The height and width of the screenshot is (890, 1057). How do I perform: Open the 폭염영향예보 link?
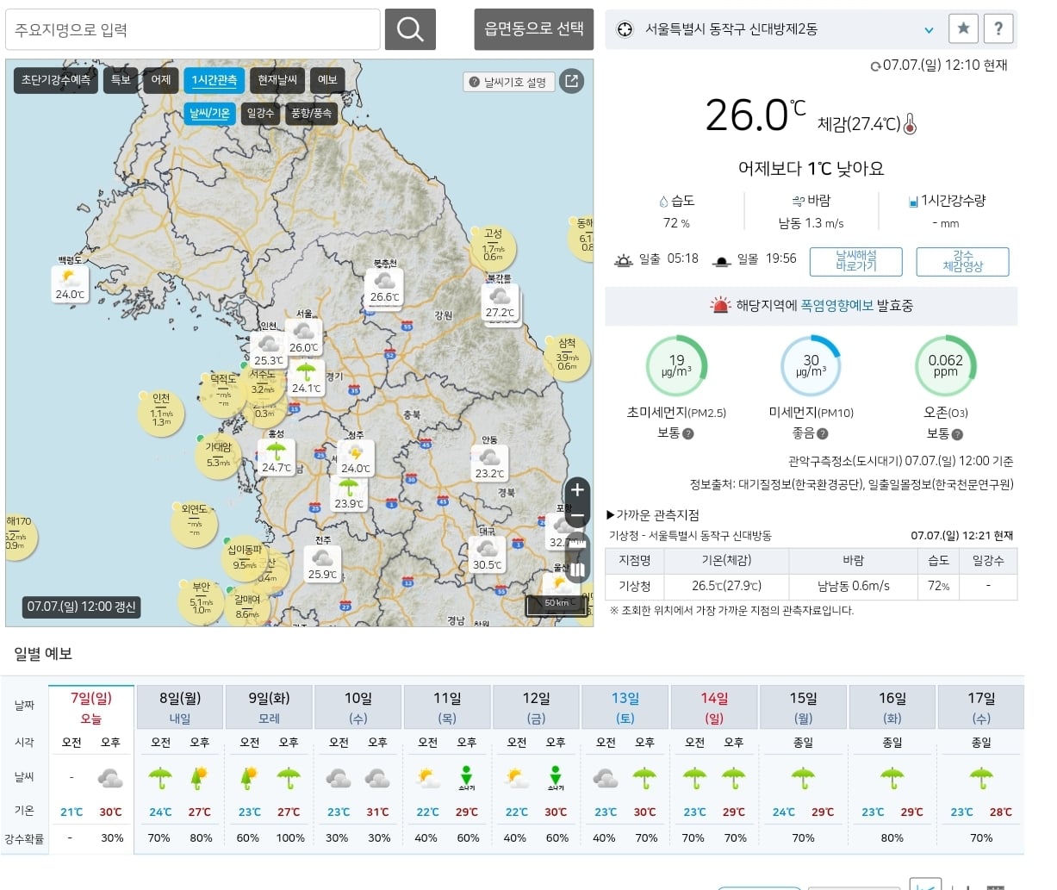[x=836, y=306]
